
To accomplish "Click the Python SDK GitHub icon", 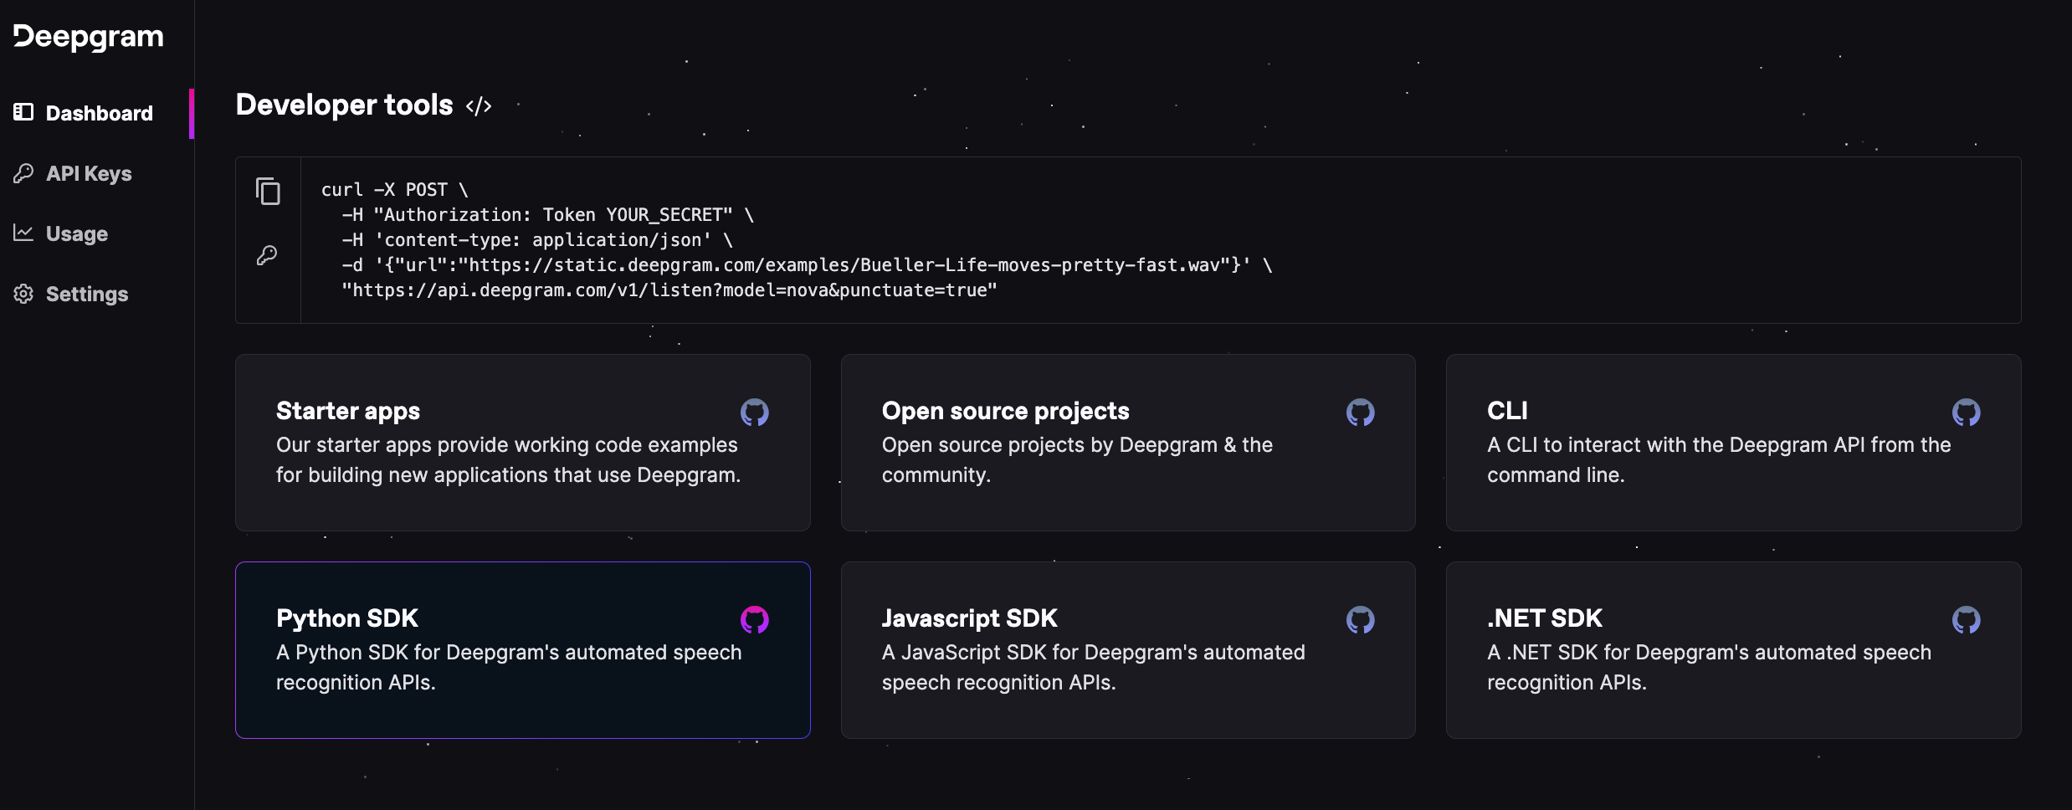I will (x=754, y=620).
